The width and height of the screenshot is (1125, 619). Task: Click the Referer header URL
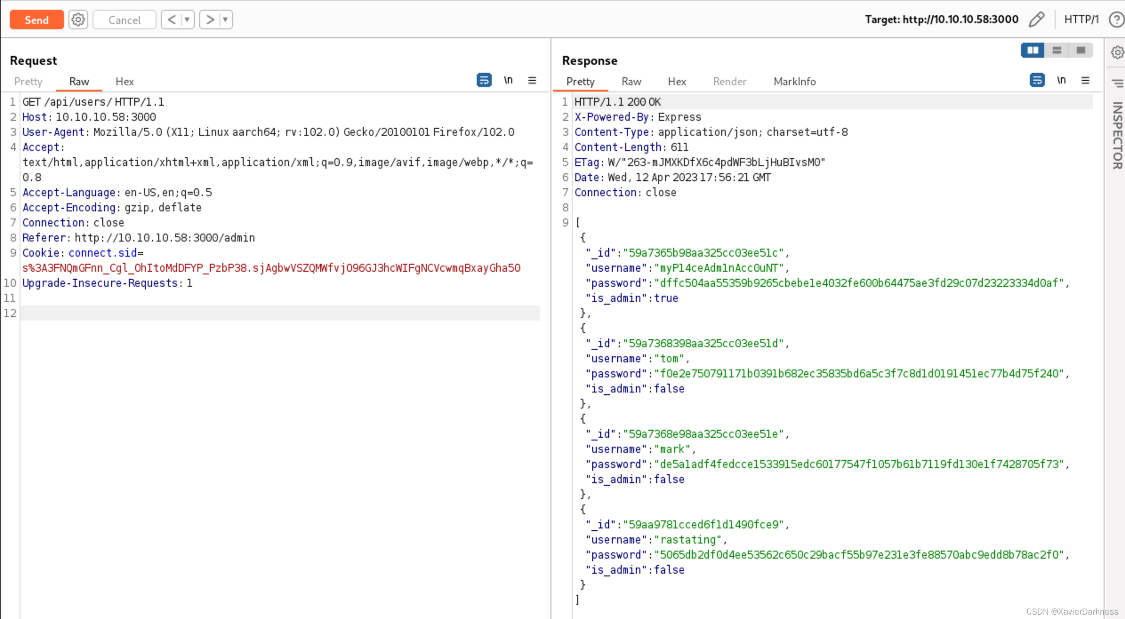(165, 238)
